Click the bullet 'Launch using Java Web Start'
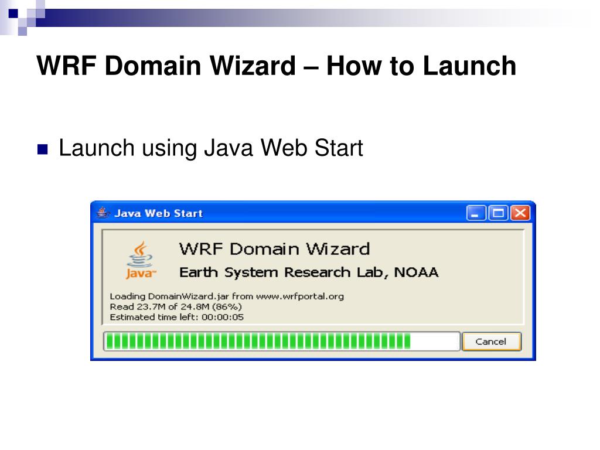The width and height of the screenshot is (600, 450). click(210, 148)
